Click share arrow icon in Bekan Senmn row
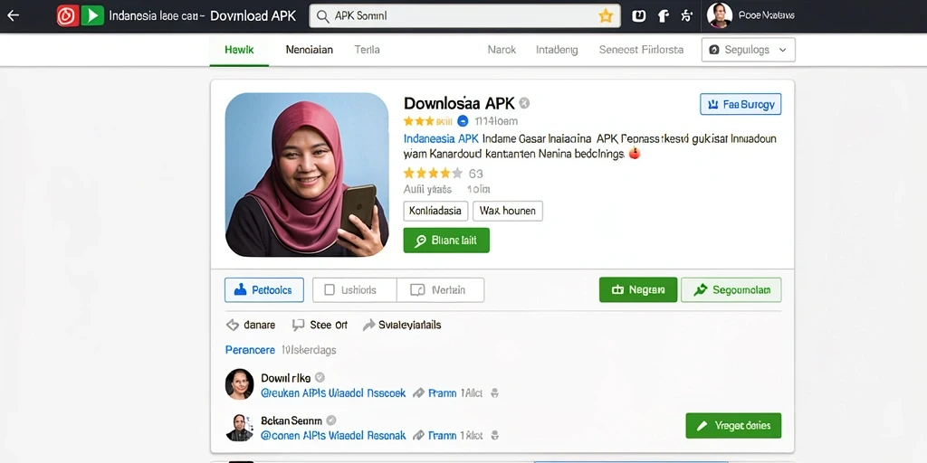This screenshot has width=927, height=463. pos(418,436)
